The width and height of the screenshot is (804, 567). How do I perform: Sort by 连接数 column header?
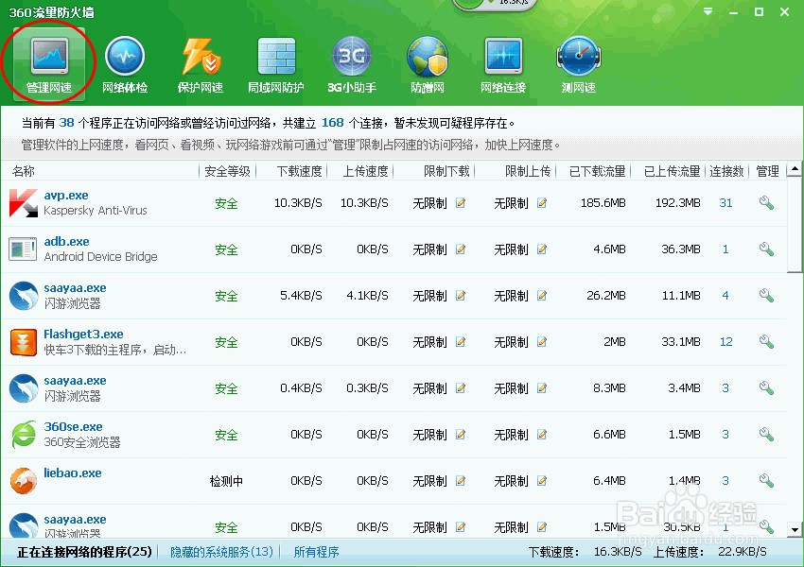point(726,171)
